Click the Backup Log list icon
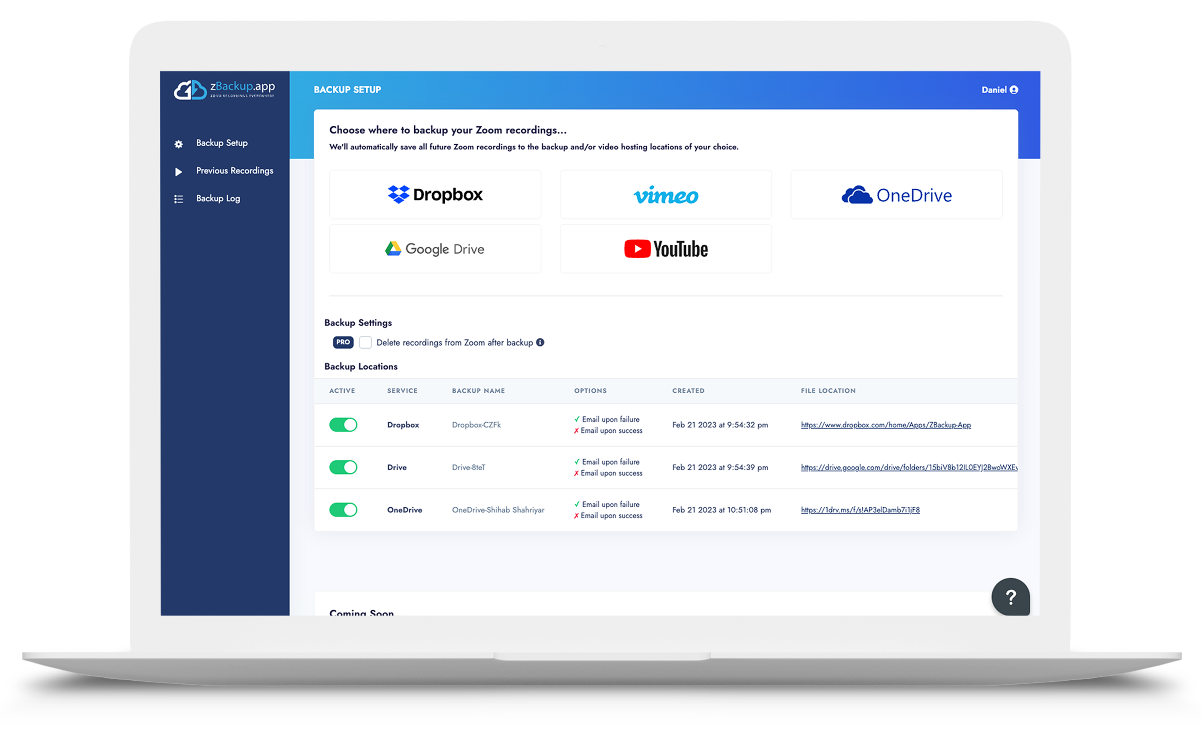 point(179,199)
